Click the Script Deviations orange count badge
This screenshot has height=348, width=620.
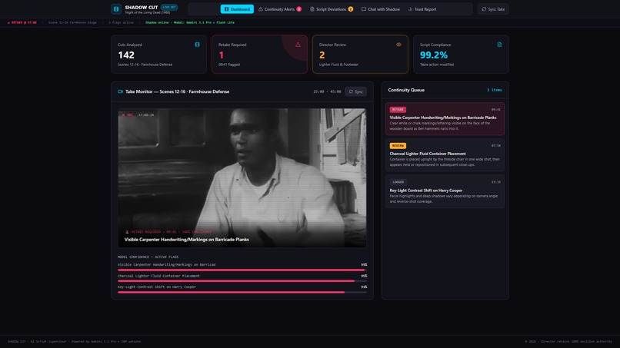(x=350, y=9)
